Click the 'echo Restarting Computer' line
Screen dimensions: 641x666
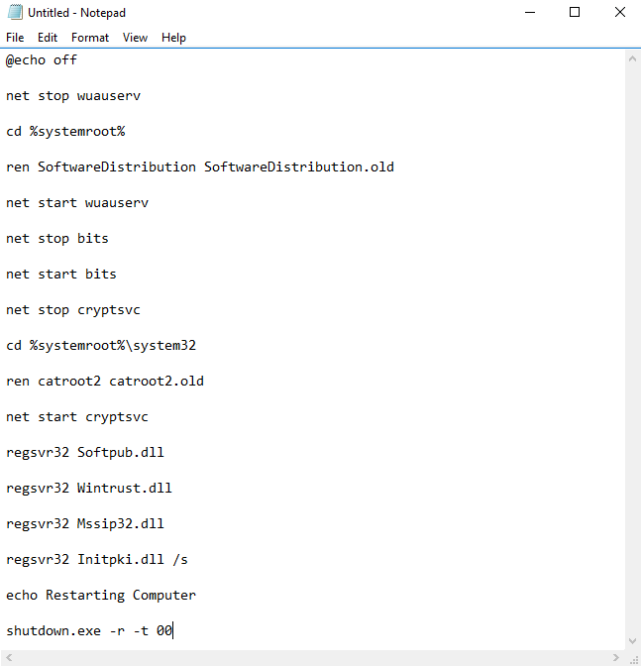point(101,595)
